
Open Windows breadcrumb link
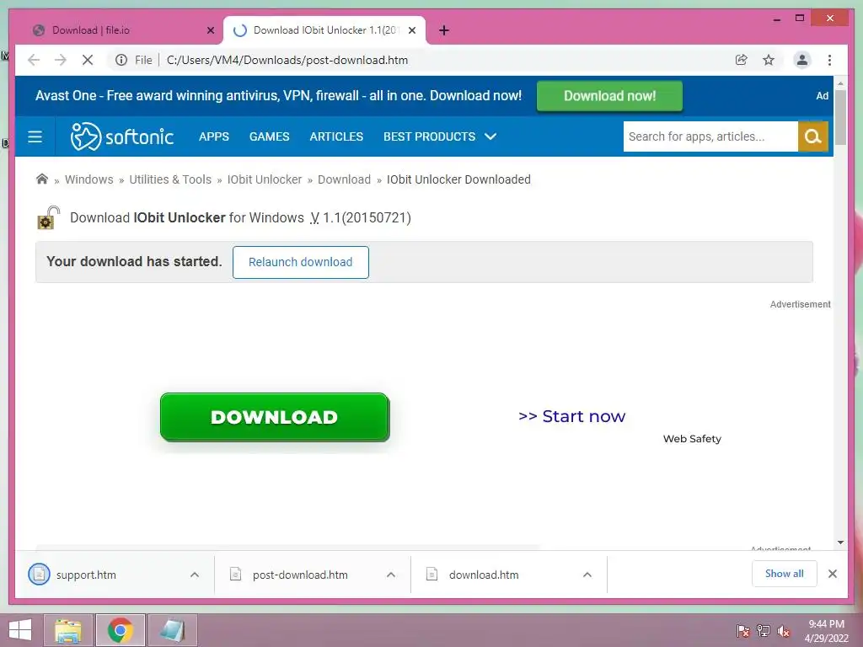click(x=89, y=179)
